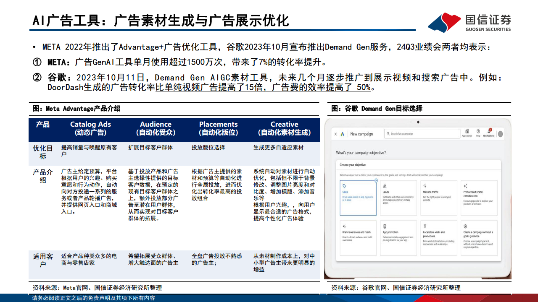Image resolution: width=538 pixels, height=302 pixels.
Task: Focus the Search for a campaign field
Action: [422, 134]
